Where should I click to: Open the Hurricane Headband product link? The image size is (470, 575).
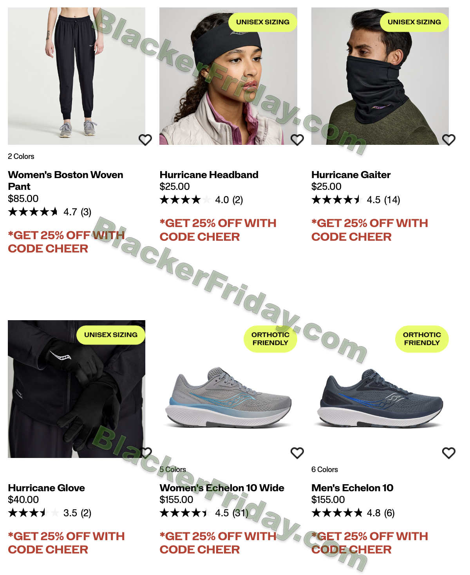tap(209, 175)
